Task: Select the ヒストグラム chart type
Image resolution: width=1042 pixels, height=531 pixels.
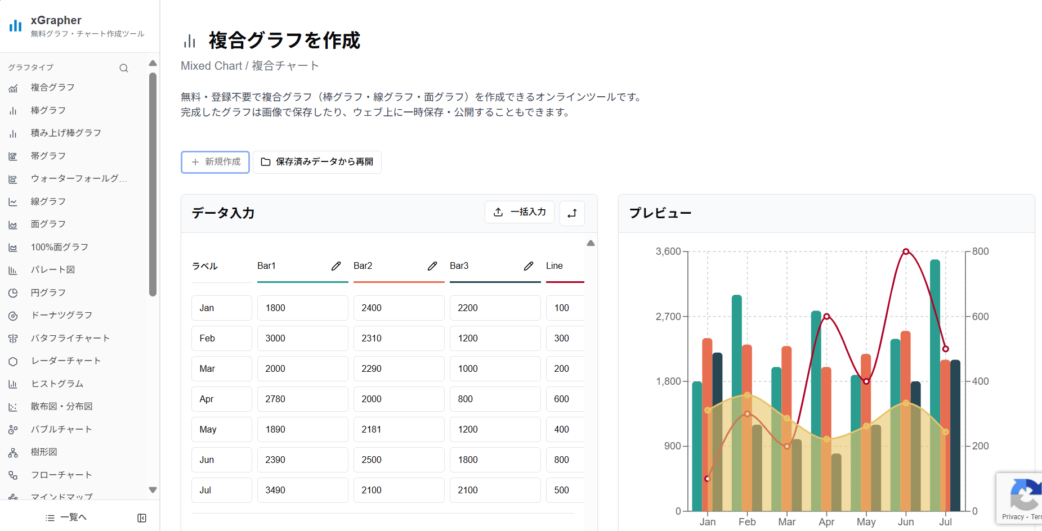Action: [57, 383]
